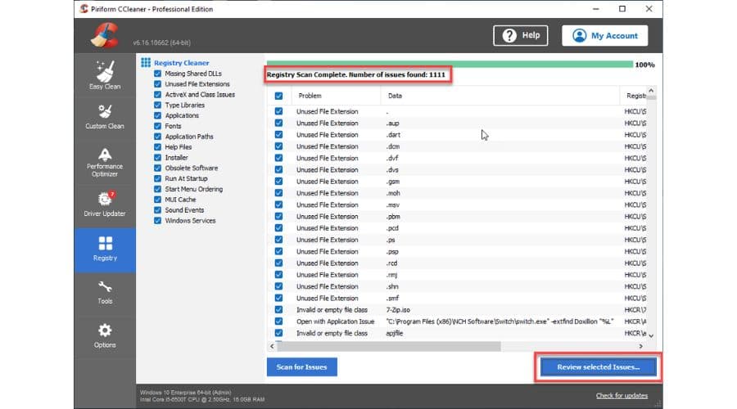This screenshot has height=409, width=737.
Task: Open Performance Optimizer section
Action: click(105, 163)
